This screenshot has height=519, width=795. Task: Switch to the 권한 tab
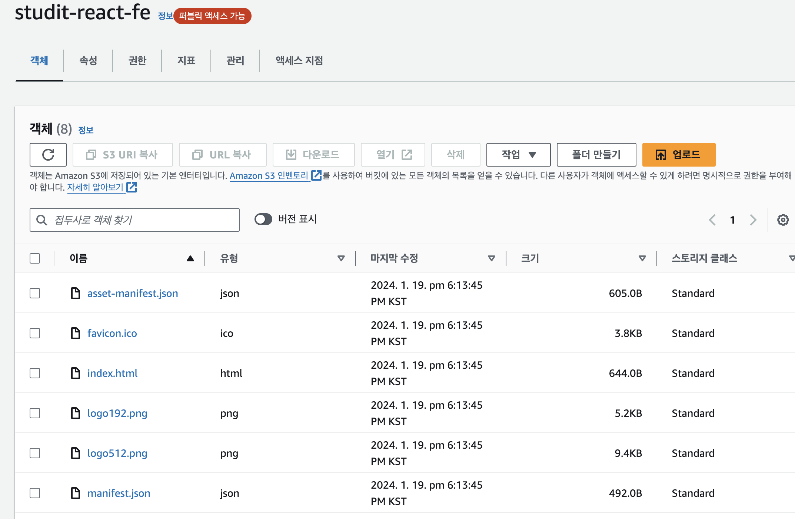tap(137, 60)
